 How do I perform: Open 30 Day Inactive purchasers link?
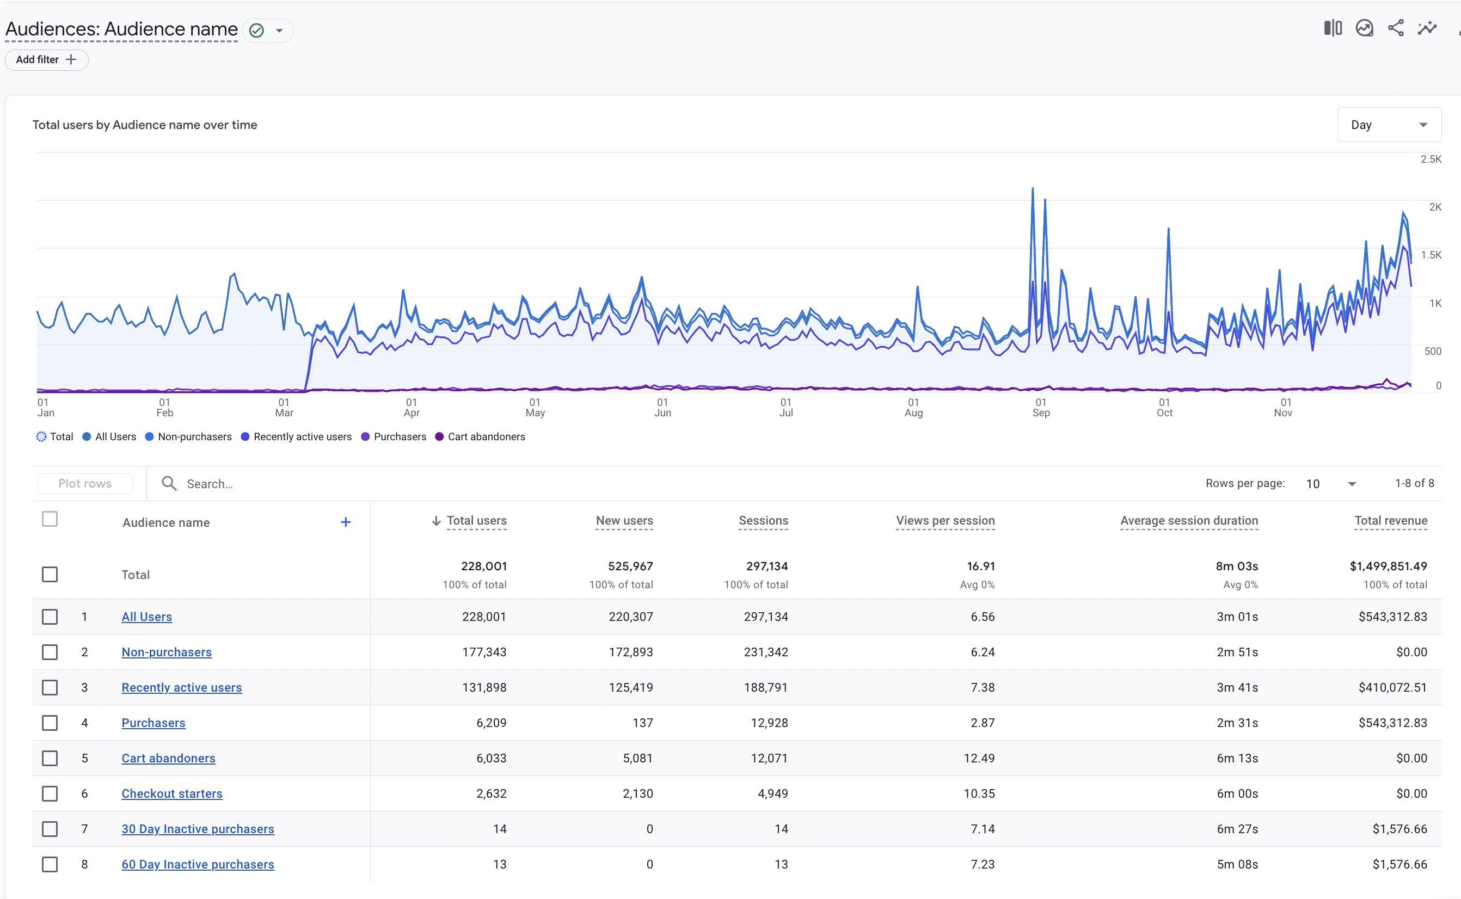tap(198, 829)
